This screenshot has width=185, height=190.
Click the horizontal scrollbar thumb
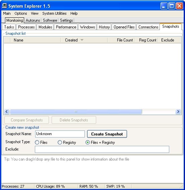coord(76,111)
